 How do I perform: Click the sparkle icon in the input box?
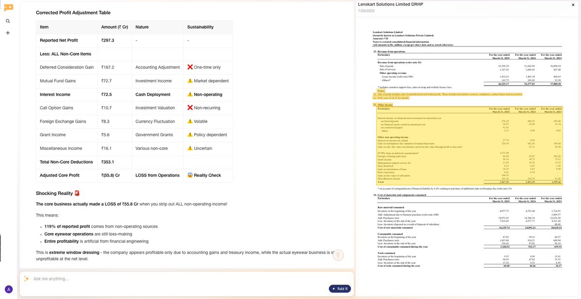27,279
